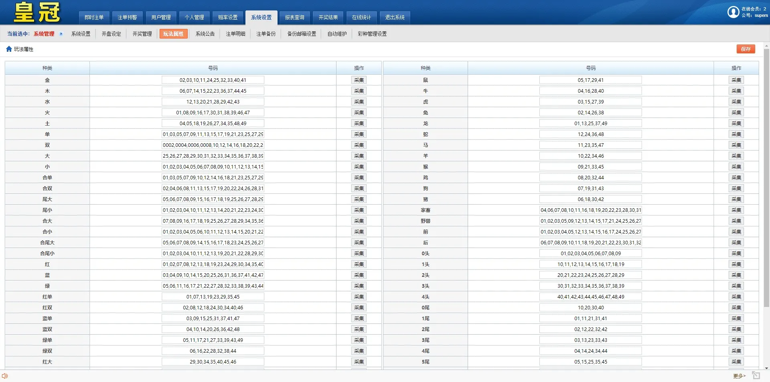Click the 皇冠 logo

tap(35, 12)
